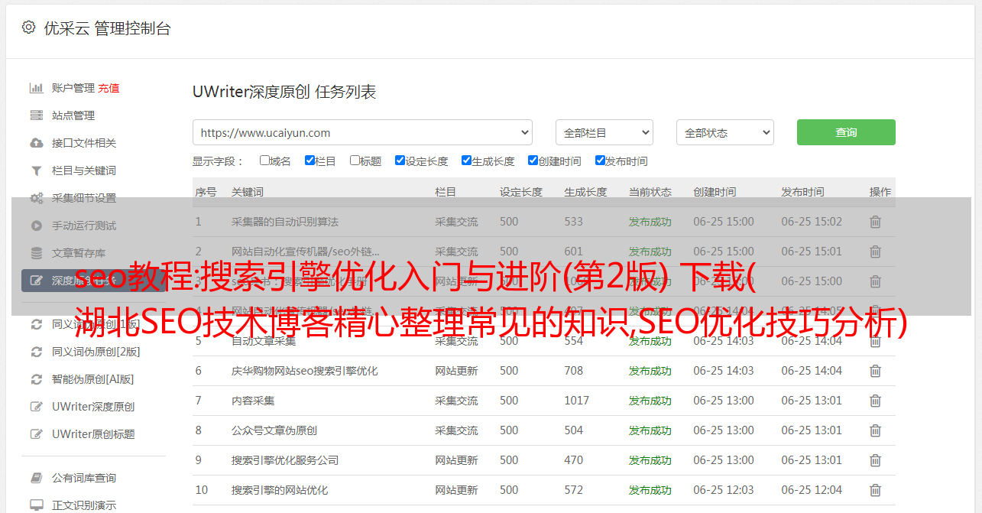Delete task row 内容采集
The width and height of the screenshot is (982, 513).
(x=875, y=401)
